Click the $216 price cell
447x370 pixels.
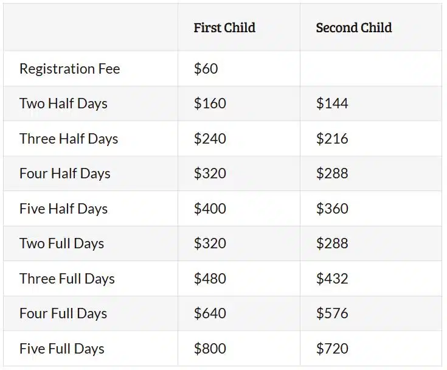[332, 139]
